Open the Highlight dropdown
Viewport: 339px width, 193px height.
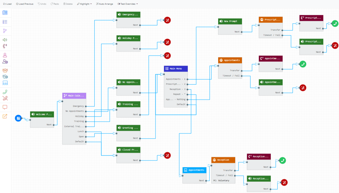click(84, 4)
